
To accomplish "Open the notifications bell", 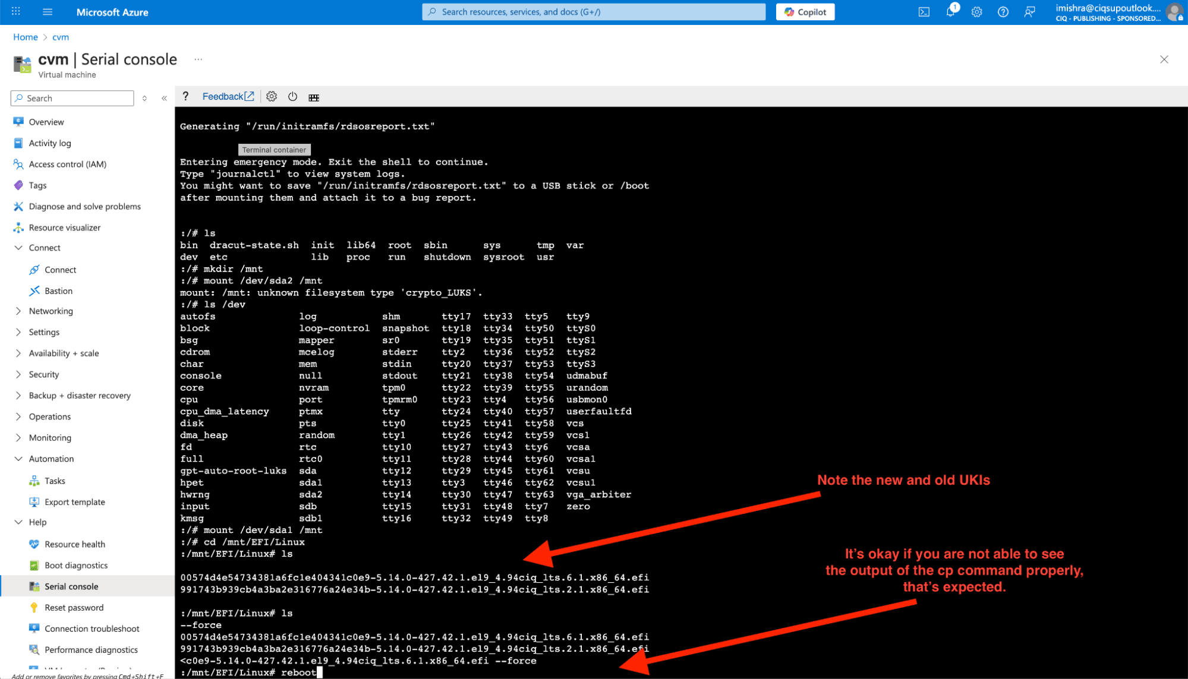I will (950, 12).
